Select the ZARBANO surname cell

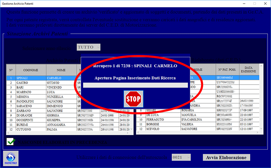tap(31, 111)
